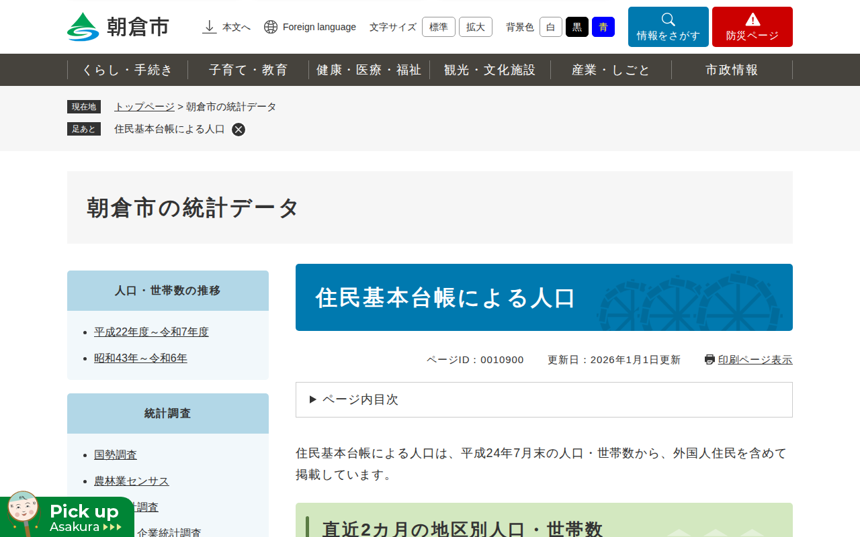This screenshot has width=860, height=537.
Task: Open the くらし・手続き menu
Action: point(128,70)
